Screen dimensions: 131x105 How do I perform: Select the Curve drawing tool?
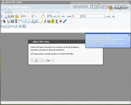click(20, 21)
